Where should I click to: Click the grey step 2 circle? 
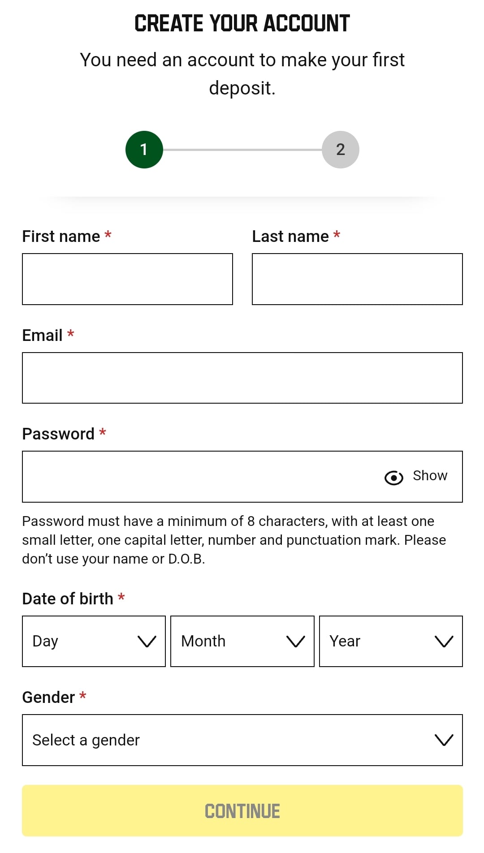pyautogui.click(x=340, y=150)
